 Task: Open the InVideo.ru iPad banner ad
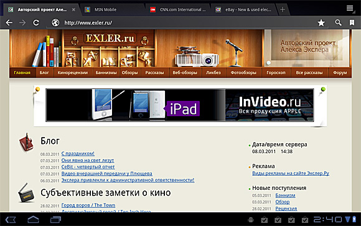[x=180, y=105]
